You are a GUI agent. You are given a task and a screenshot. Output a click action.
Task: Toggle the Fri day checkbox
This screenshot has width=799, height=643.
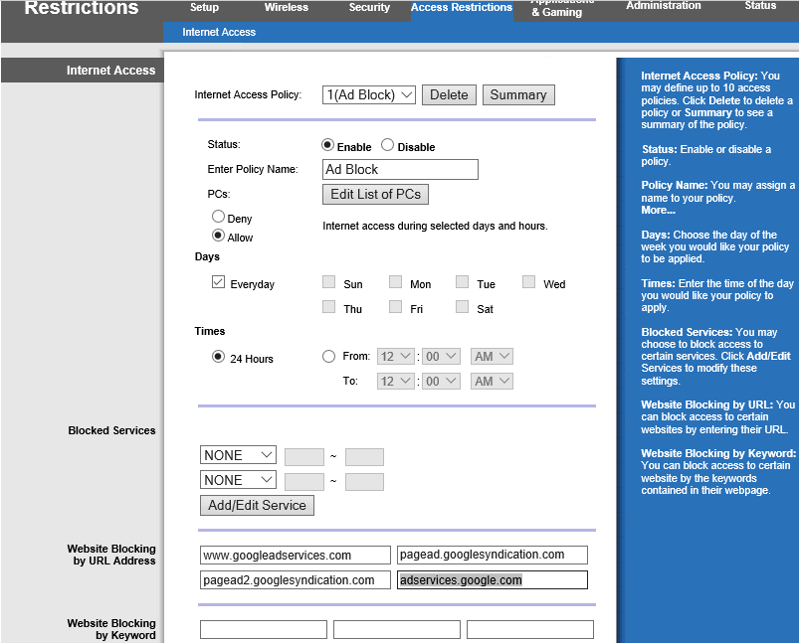395,306
